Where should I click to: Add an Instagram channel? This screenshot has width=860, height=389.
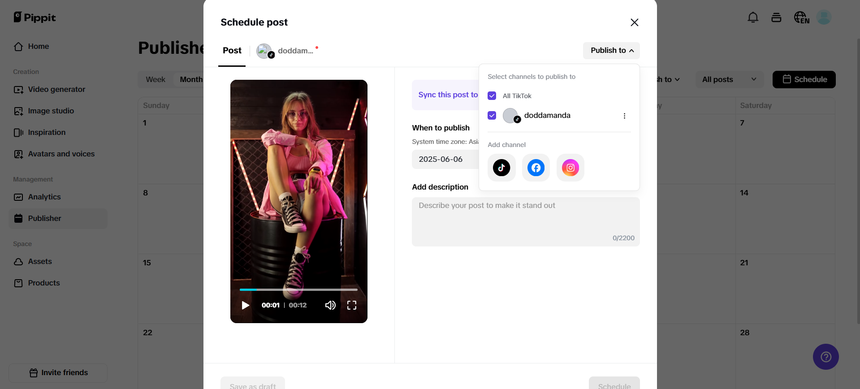[x=570, y=168]
